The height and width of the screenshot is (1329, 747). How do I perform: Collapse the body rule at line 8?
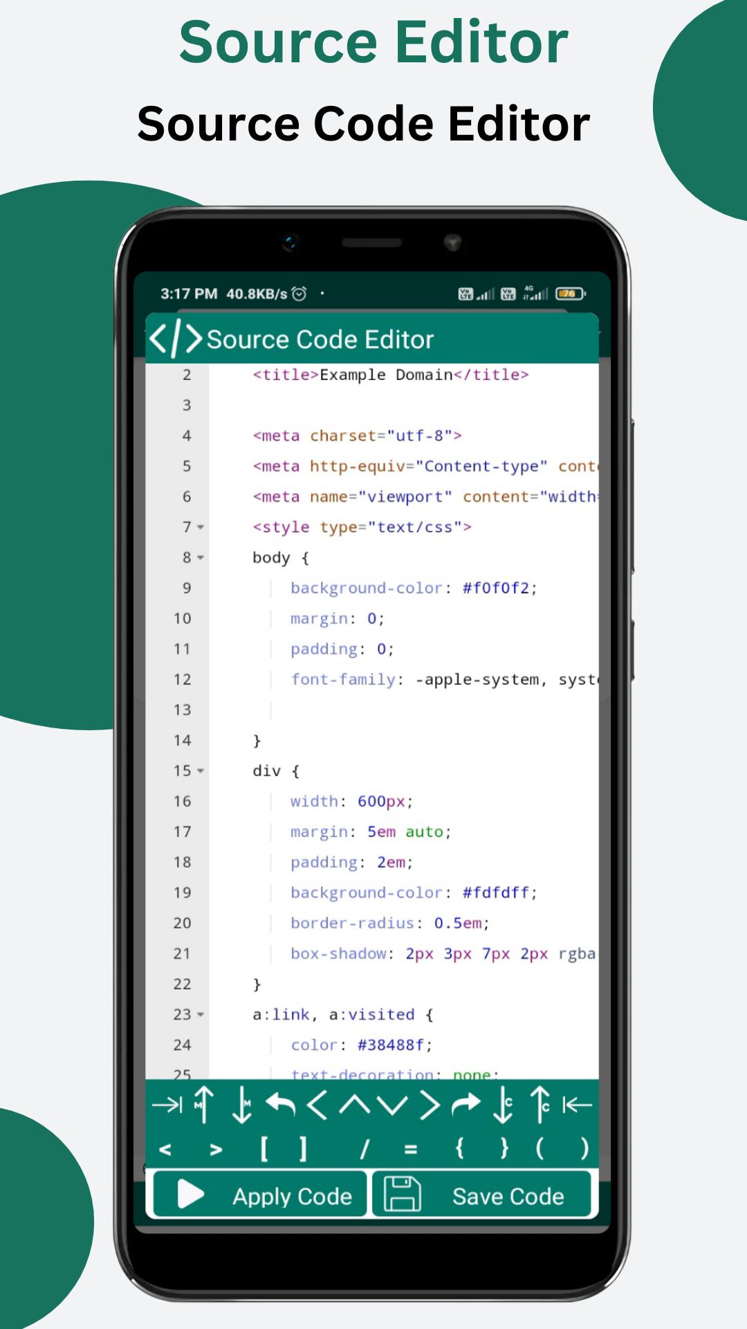(x=201, y=558)
